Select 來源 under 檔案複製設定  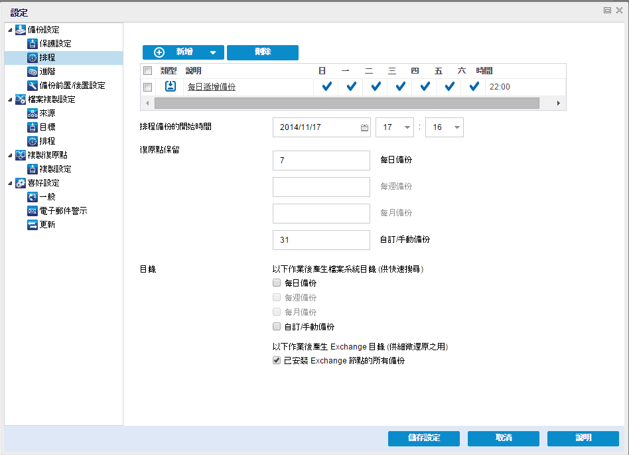pyautogui.click(x=47, y=113)
